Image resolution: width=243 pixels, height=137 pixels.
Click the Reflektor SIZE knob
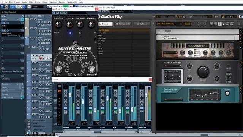(217, 66)
